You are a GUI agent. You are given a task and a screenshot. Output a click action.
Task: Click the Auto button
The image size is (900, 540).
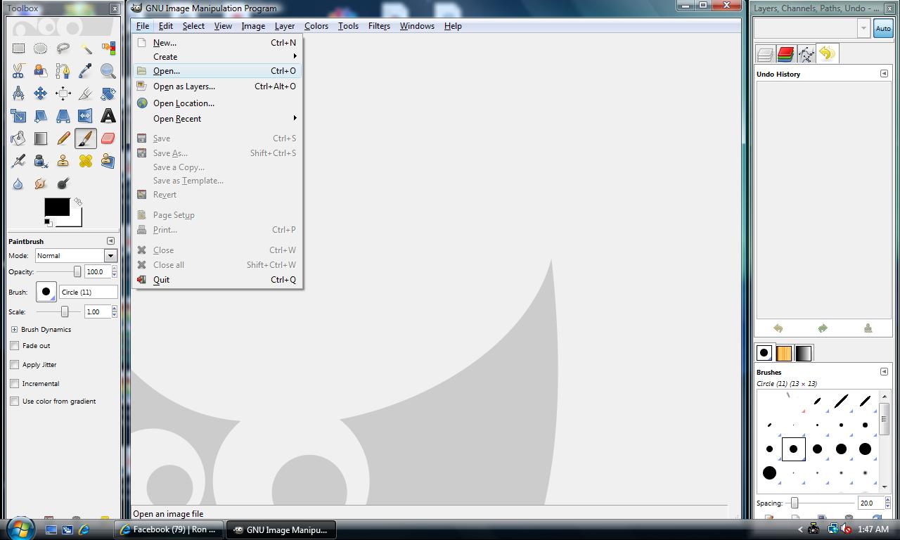coord(882,29)
